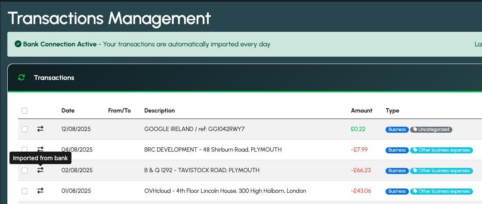Click the bank import icon on OVHcloud row
This screenshot has height=204, width=482.
40,191
